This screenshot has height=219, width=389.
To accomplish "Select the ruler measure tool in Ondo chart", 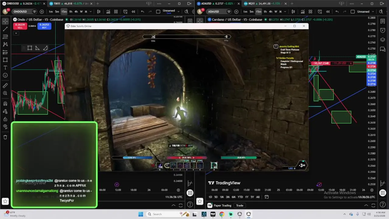I will [5, 85].
